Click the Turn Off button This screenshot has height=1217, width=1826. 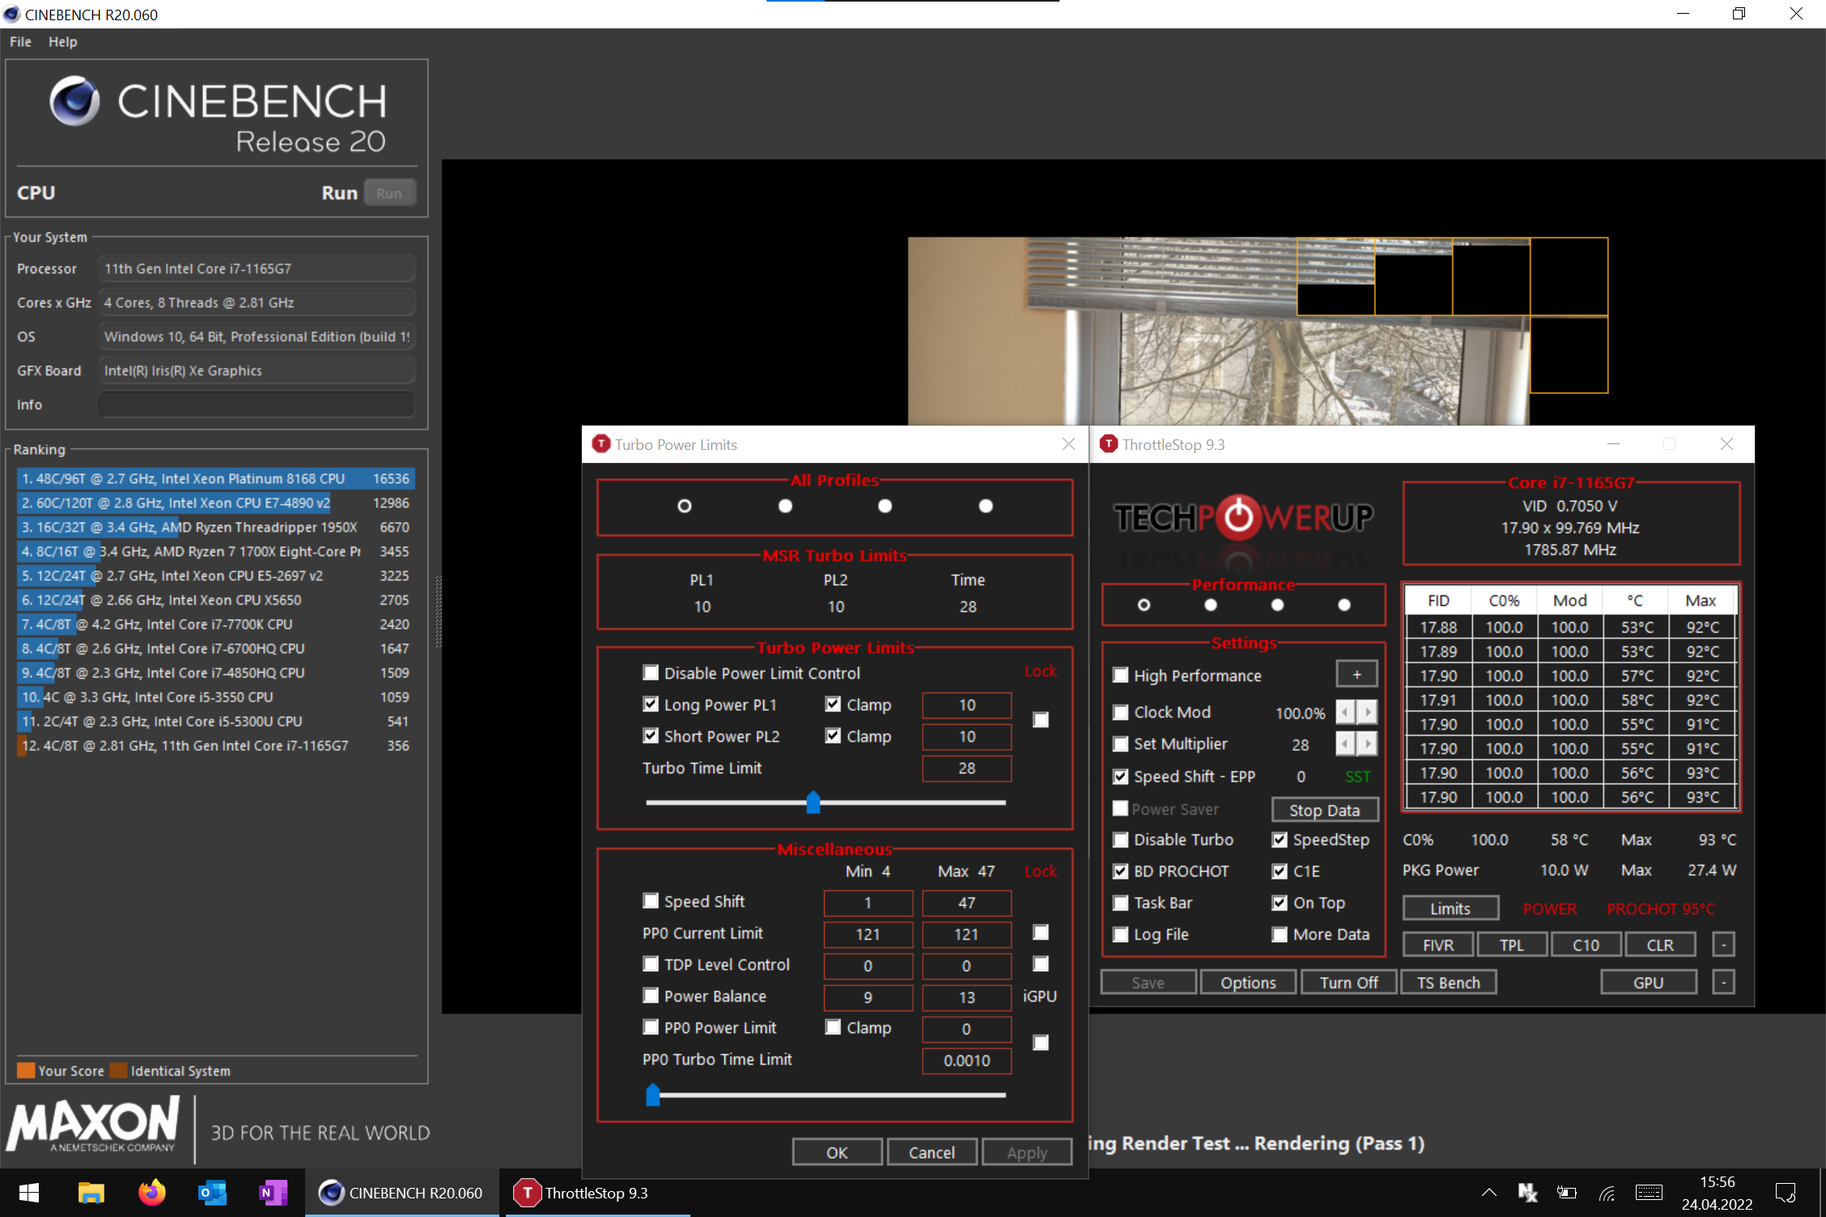[x=1348, y=982]
